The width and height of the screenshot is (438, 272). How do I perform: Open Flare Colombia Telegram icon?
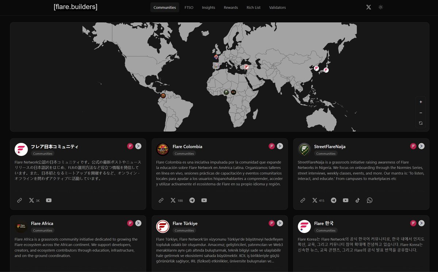(192, 200)
